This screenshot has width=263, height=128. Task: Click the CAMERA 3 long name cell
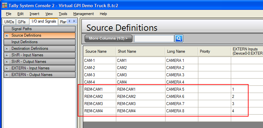(x=182, y=75)
